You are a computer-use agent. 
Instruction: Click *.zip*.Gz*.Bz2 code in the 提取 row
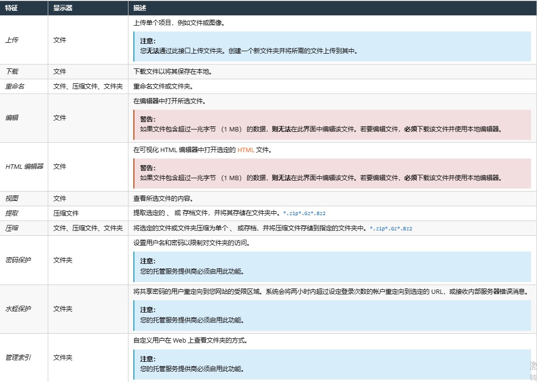tap(305, 214)
